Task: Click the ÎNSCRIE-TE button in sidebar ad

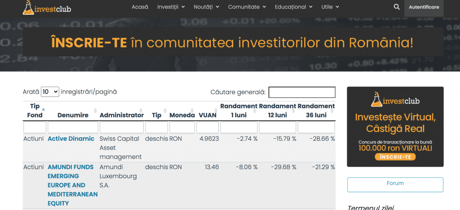Action: tap(395, 157)
